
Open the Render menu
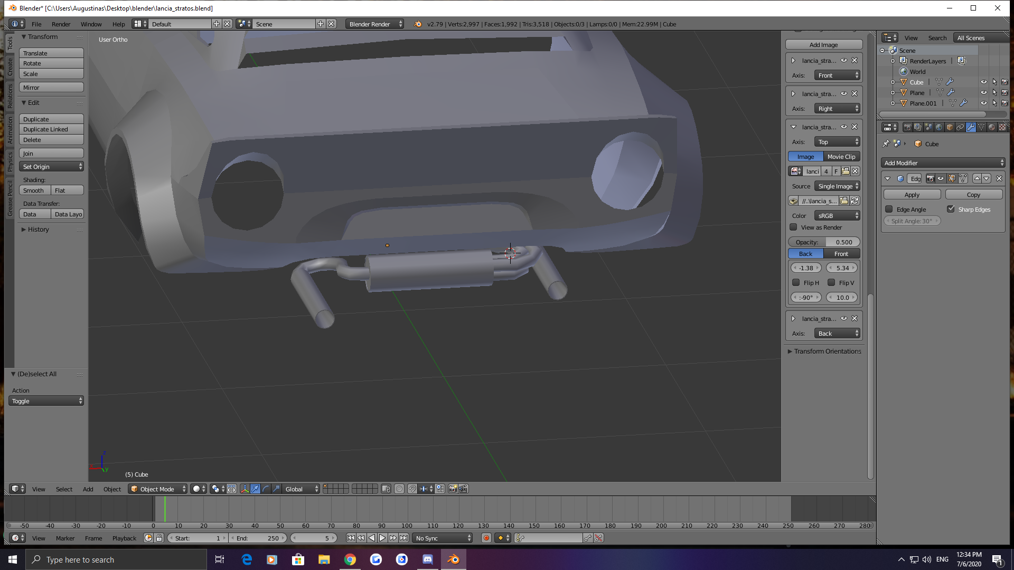[61, 24]
